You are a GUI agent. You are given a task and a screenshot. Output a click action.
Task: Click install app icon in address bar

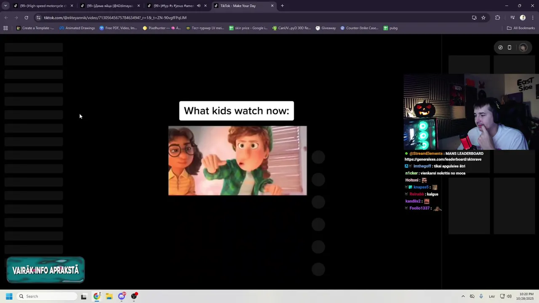(x=474, y=18)
